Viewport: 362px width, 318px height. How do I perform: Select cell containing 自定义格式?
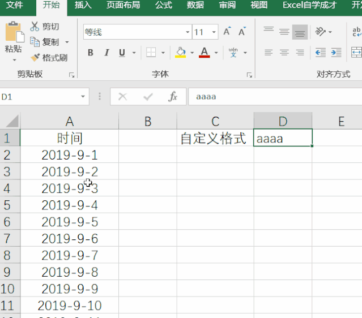[215, 138]
